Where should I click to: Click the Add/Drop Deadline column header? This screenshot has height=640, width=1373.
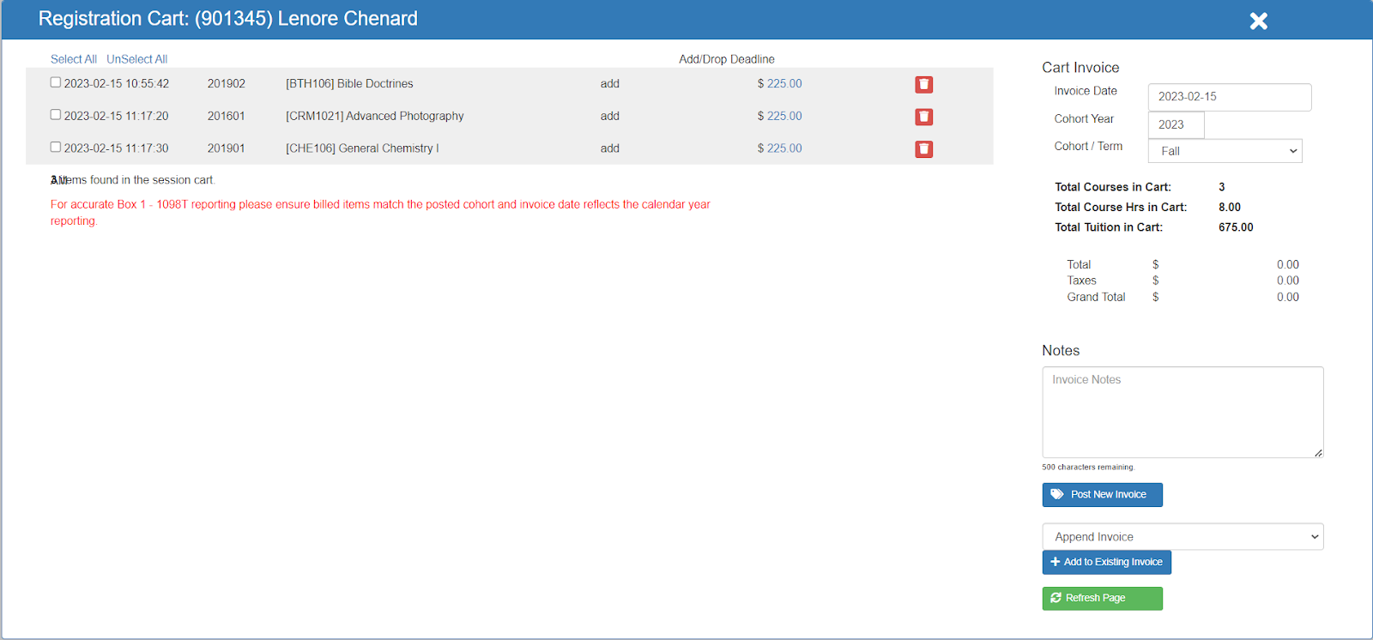pos(727,59)
